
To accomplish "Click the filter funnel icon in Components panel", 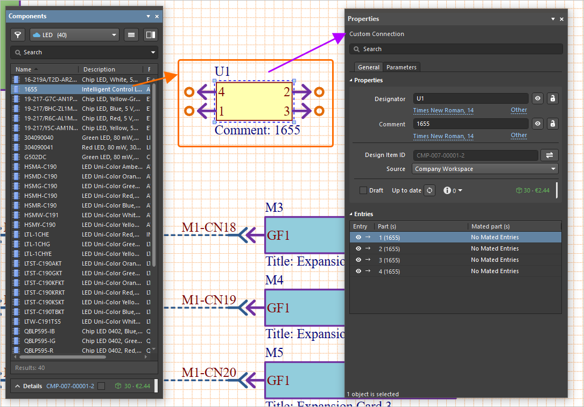I will pyautogui.click(x=18, y=35).
